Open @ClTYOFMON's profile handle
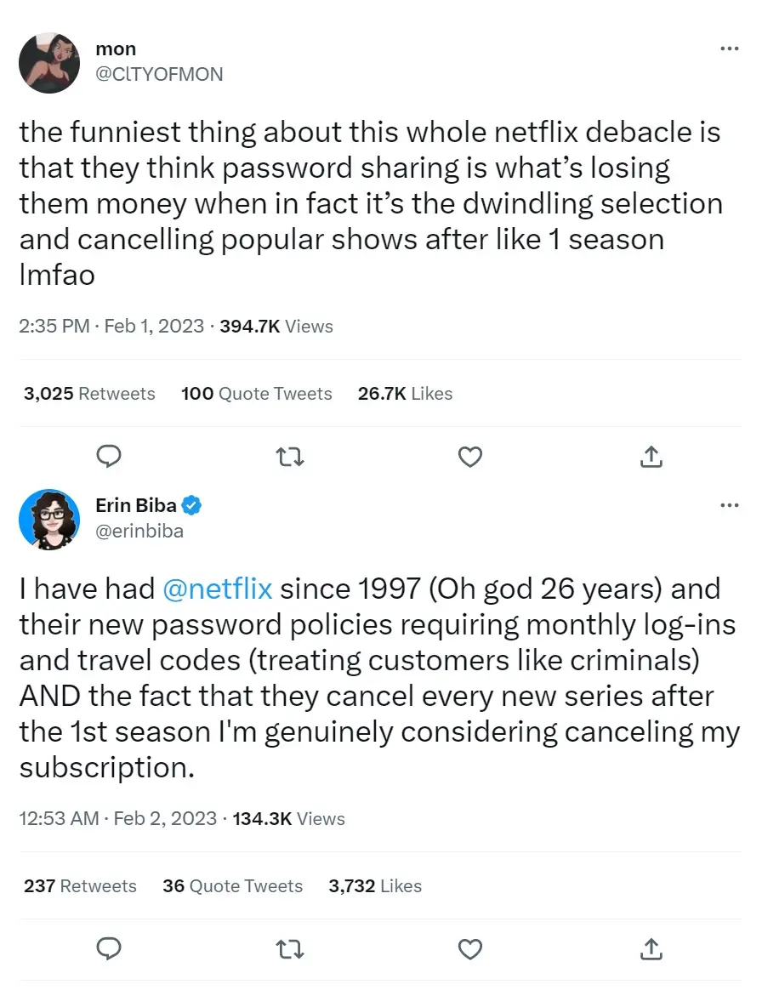The width and height of the screenshot is (762, 990). pyautogui.click(x=162, y=74)
